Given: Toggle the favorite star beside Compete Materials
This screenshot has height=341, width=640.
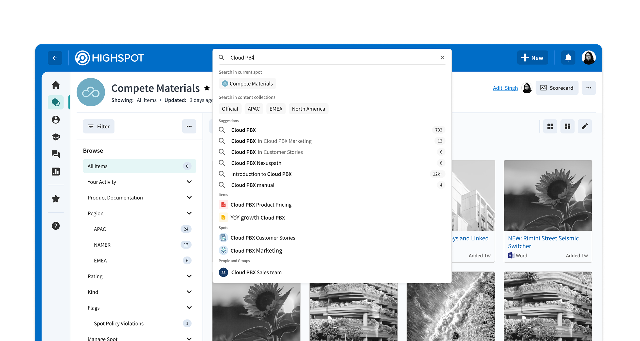Looking at the screenshot, I should coord(207,88).
